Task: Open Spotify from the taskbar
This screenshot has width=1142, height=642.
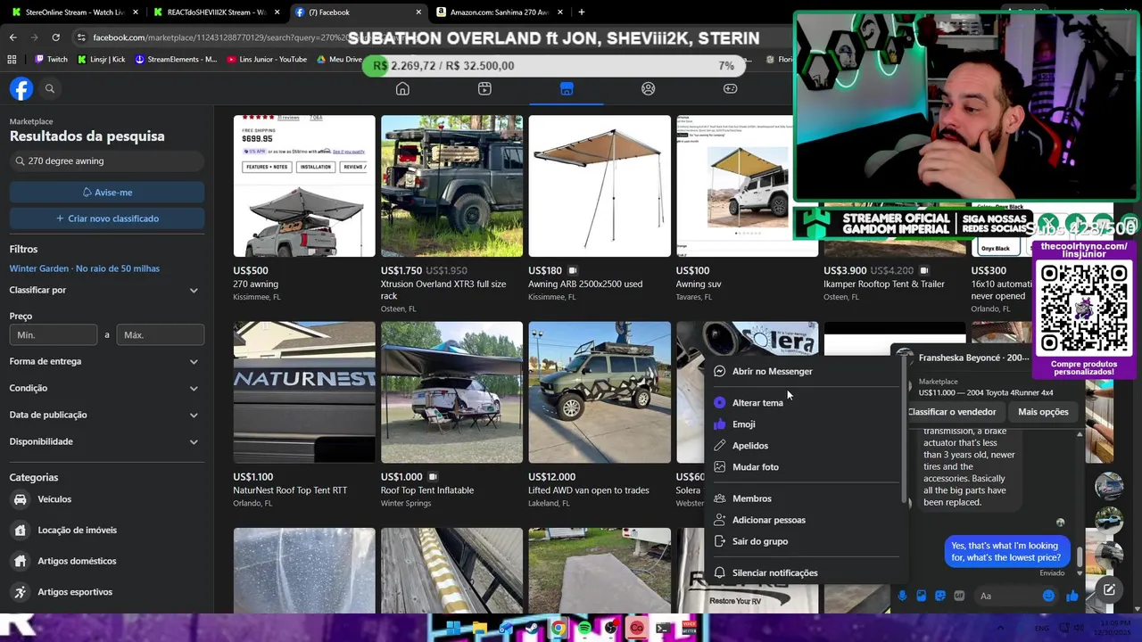Action: tap(584, 628)
